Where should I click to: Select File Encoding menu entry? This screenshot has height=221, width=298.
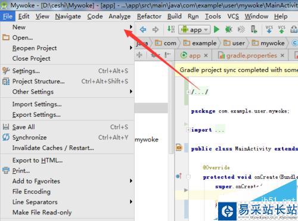click(x=67, y=191)
